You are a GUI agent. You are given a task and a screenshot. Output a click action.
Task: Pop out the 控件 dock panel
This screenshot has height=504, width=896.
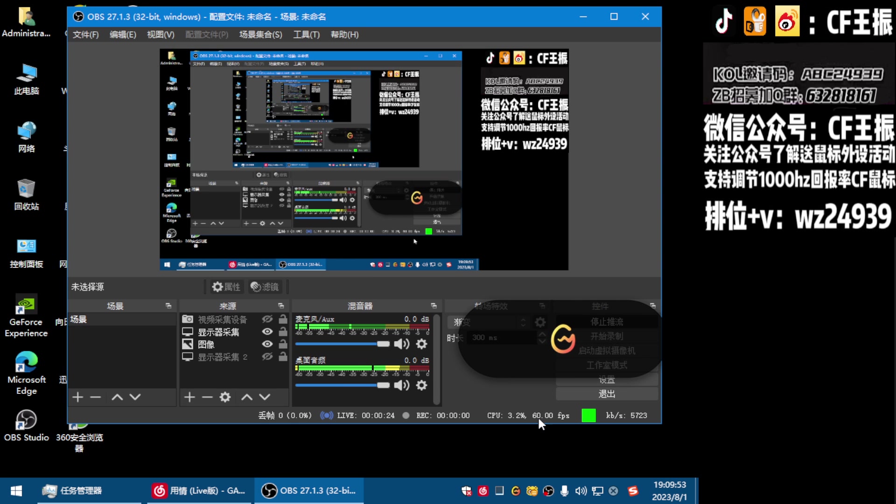652,306
